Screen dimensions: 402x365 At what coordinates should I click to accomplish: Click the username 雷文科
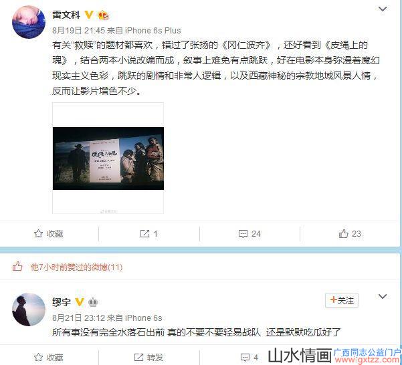66,15
